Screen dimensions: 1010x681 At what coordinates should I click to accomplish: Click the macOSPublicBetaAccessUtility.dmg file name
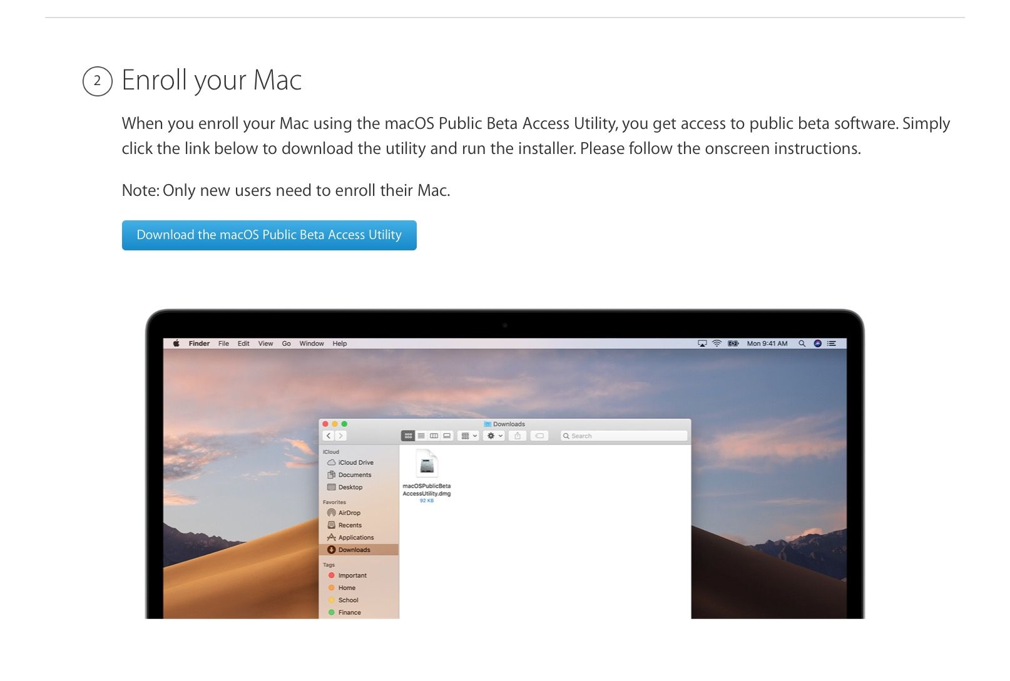427,489
